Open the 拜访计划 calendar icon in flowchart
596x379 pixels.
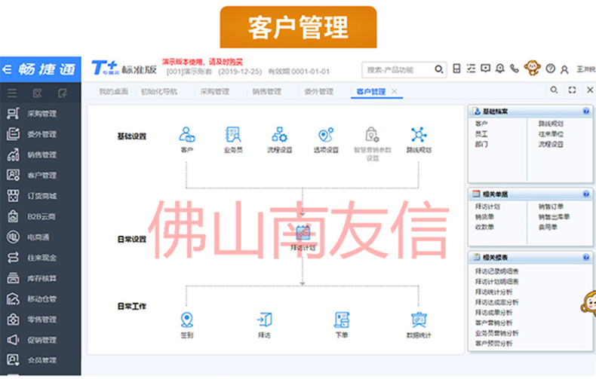pos(303,232)
